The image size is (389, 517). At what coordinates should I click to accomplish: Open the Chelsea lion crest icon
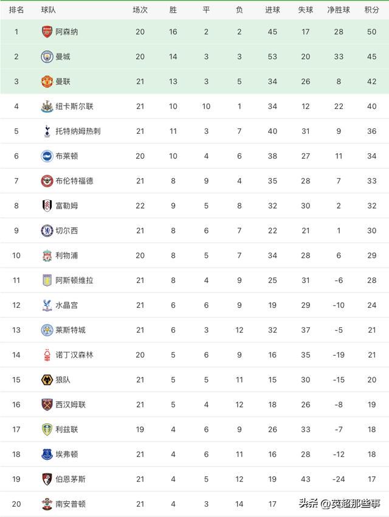[x=47, y=231]
